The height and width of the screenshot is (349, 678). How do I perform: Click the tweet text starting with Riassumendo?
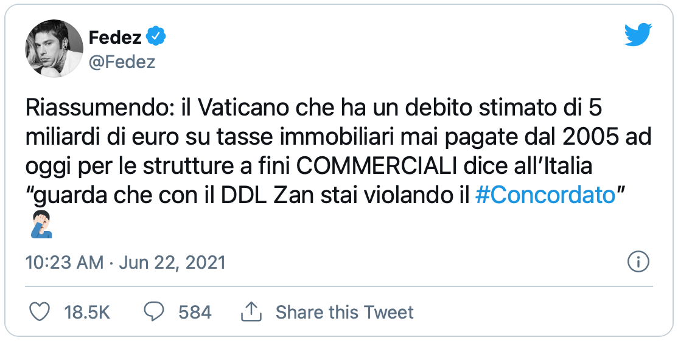tap(338, 153)
